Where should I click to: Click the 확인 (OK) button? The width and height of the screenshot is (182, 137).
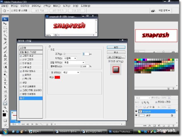(116, 47)
